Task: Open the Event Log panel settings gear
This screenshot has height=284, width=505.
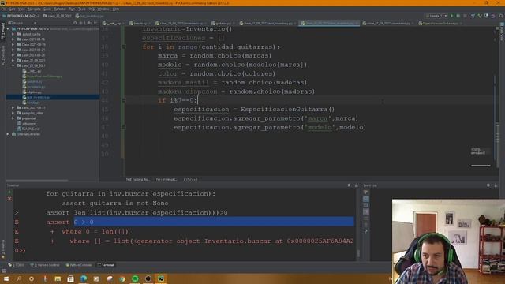Action: coord(489,185)
